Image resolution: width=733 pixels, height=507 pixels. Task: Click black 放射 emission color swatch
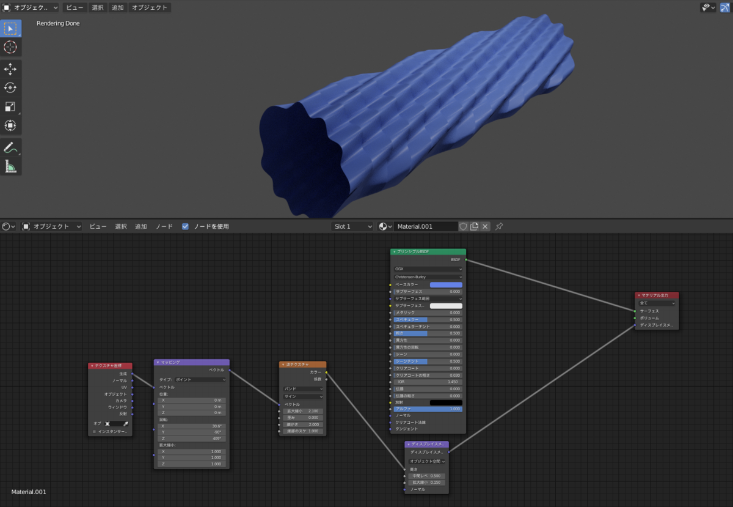click(446, 402)
